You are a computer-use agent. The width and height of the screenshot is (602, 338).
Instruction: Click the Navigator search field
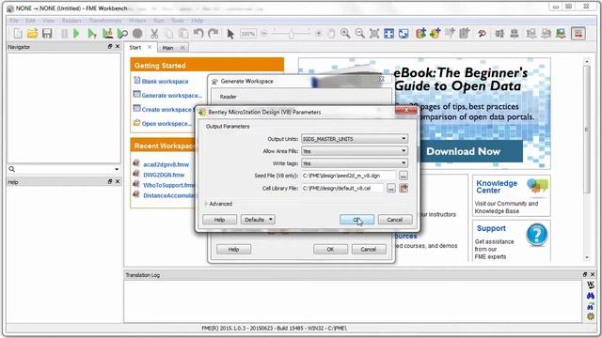click(64, 169)
